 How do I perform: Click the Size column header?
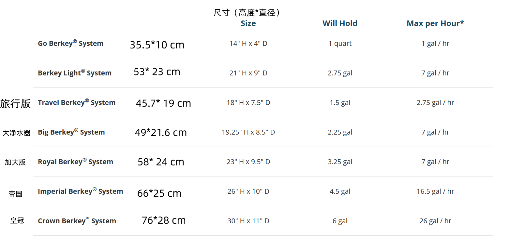248,23
